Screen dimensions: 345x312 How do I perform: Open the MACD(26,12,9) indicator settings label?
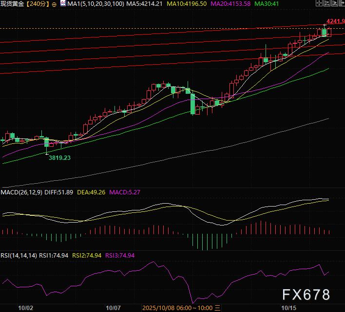20,192
